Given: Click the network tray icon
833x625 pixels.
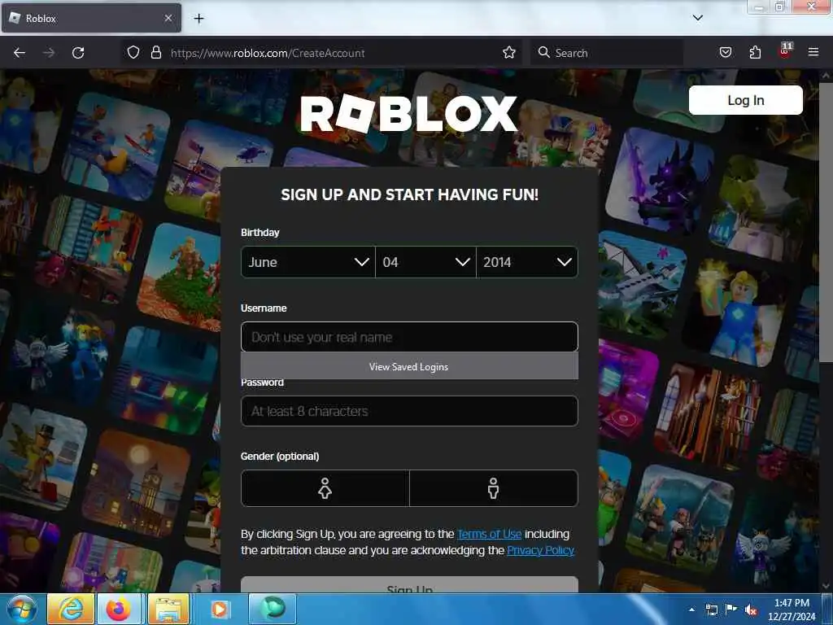Looking at the screenshot, I should (711, 610).
